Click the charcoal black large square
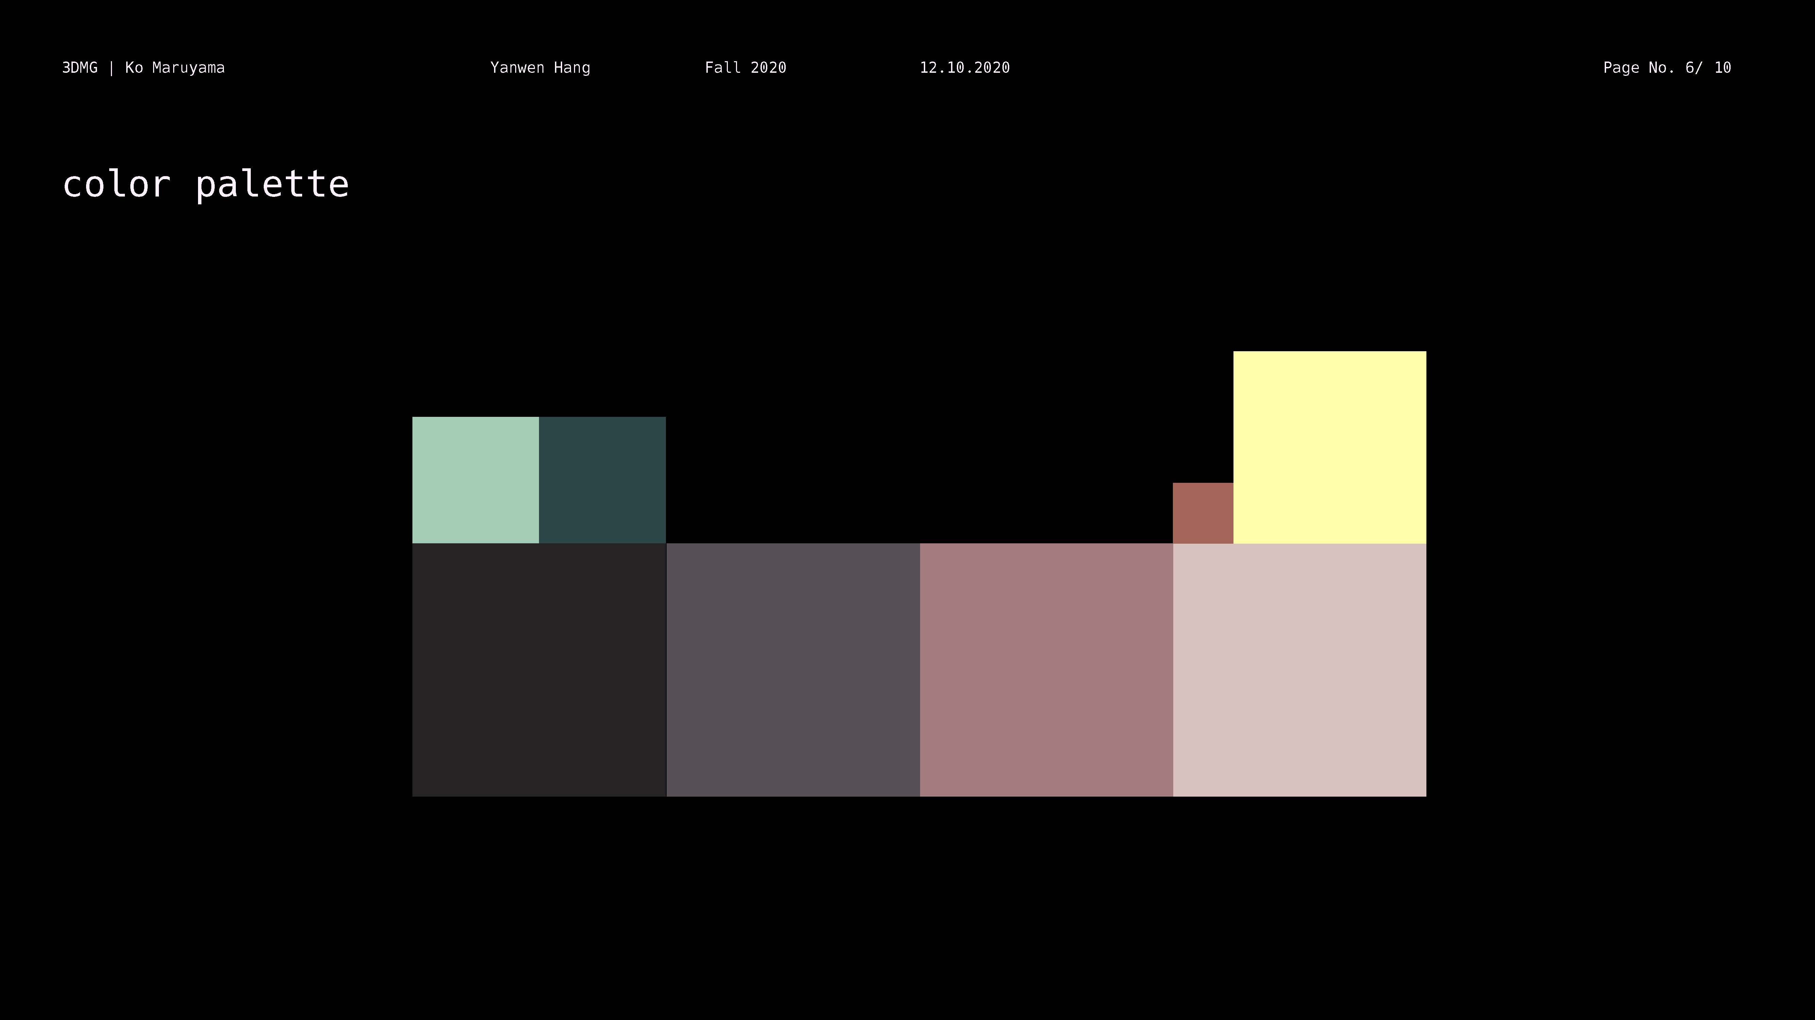 [539, 669]
